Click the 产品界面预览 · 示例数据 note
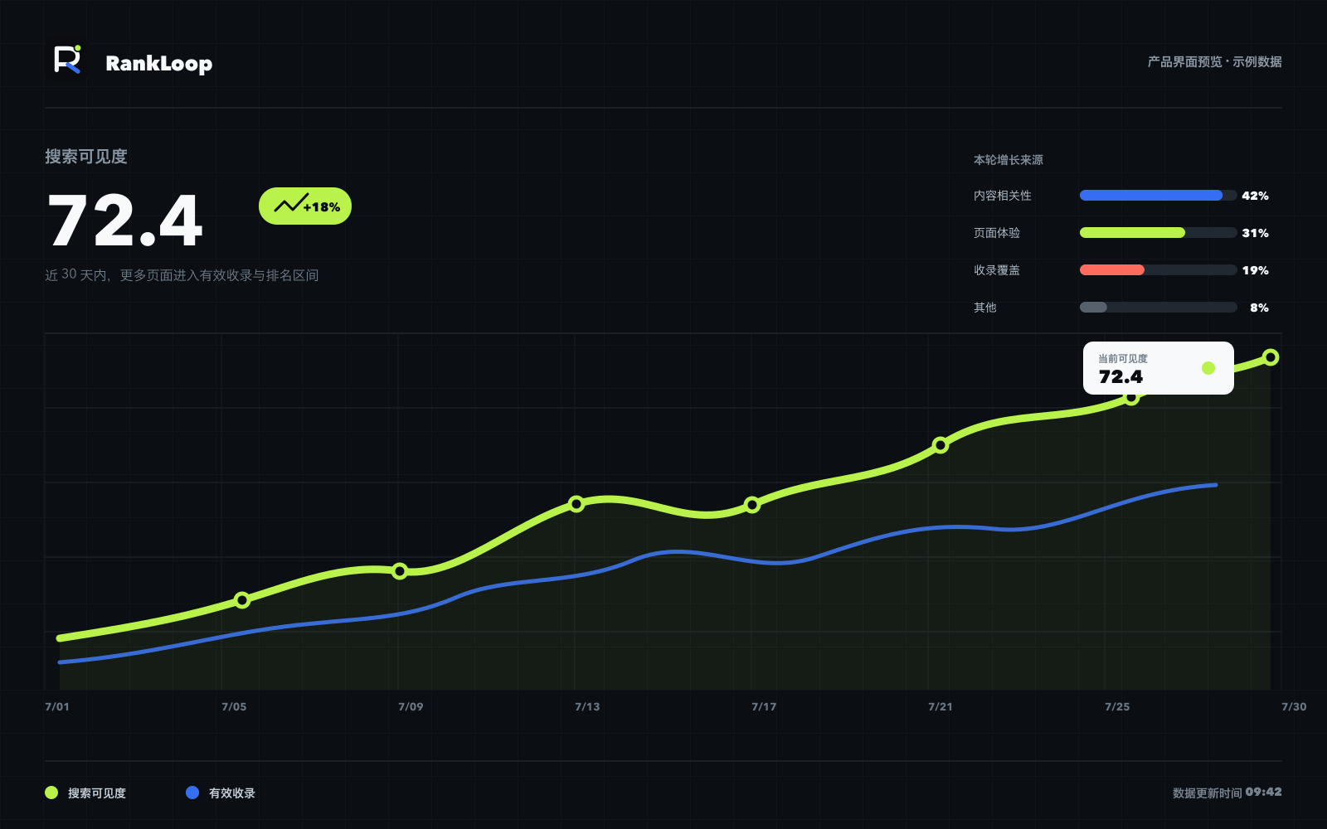This screenshot has height=829, width=1327. click(x=1215, y=62)
